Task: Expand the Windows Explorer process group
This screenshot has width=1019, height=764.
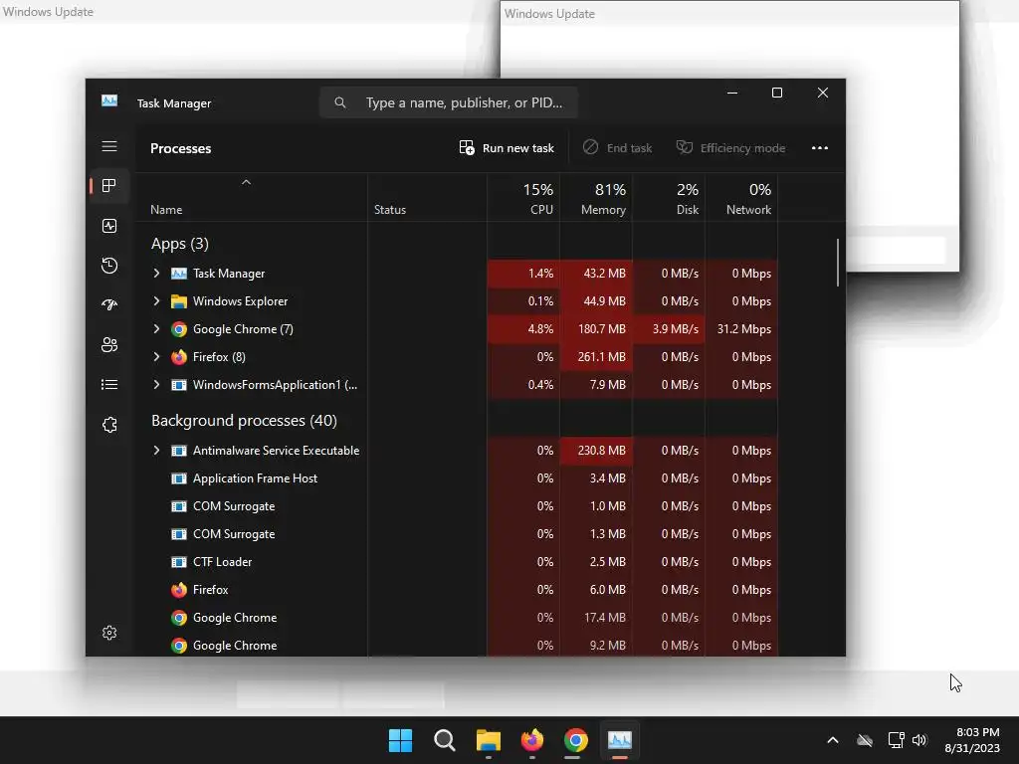Action: click(x=156, y=301)
